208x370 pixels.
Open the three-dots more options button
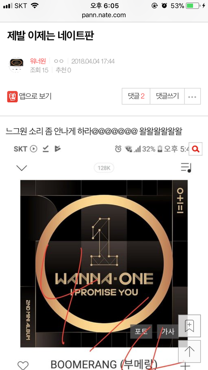[192, 96]
